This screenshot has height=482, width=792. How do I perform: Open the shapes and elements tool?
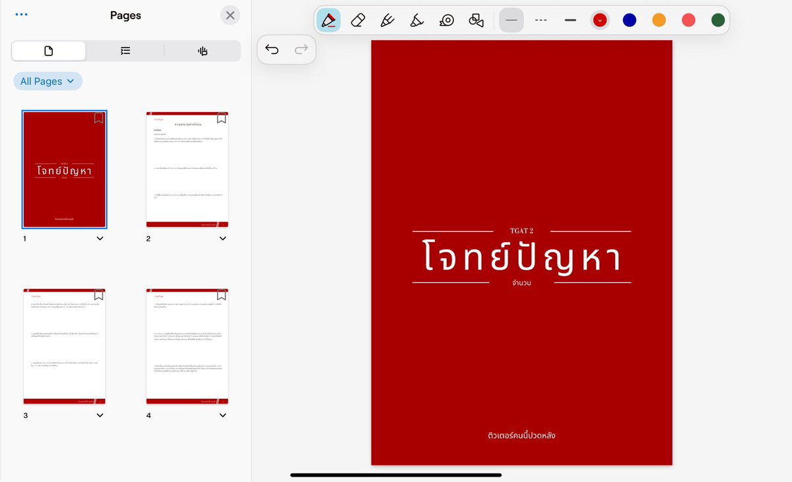[x=477, y=20]
